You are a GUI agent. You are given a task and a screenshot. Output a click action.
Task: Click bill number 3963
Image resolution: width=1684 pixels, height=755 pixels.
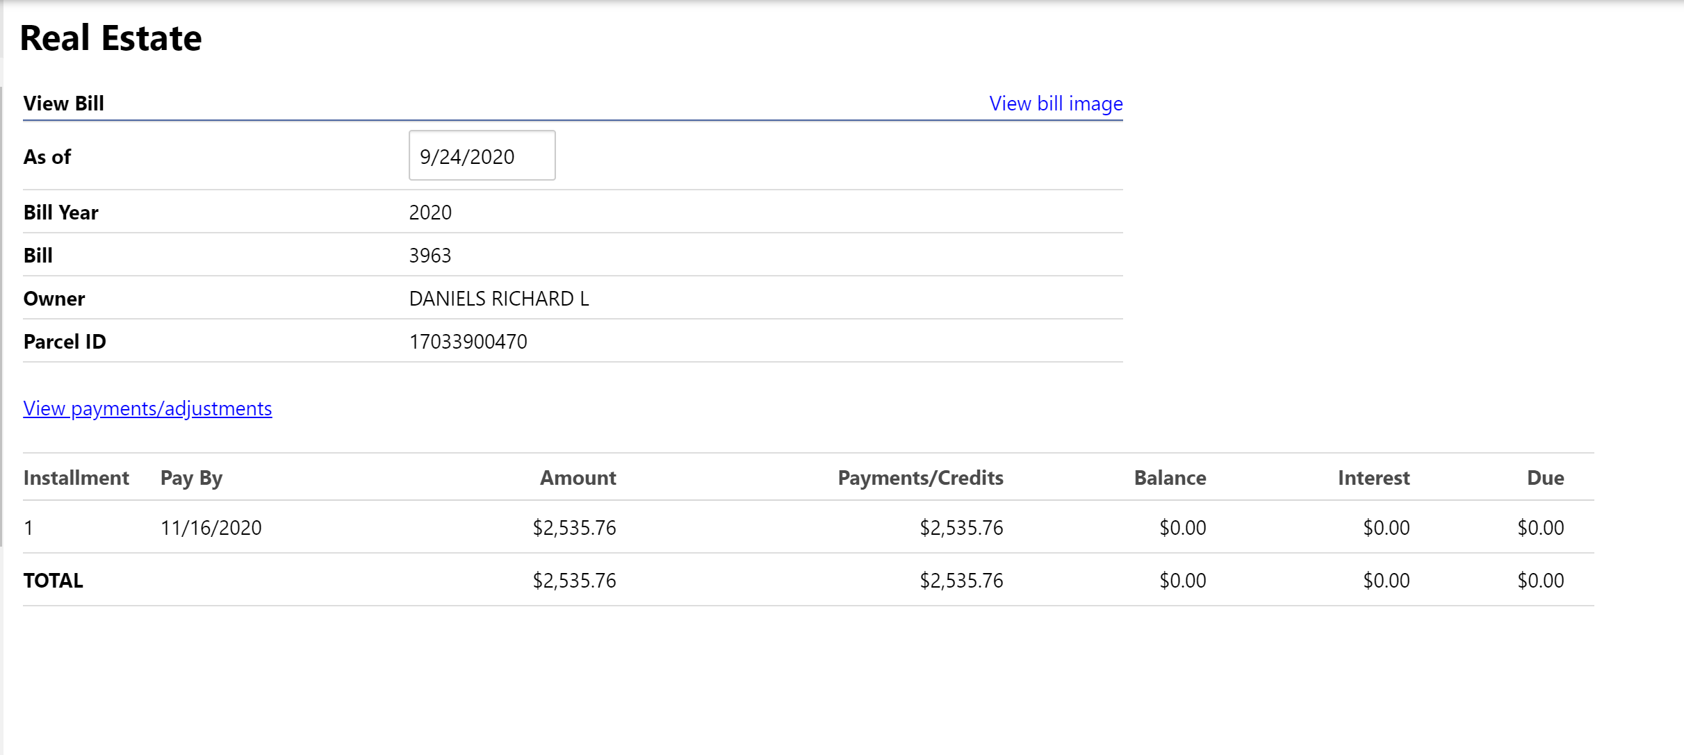(x=430, y=256)
